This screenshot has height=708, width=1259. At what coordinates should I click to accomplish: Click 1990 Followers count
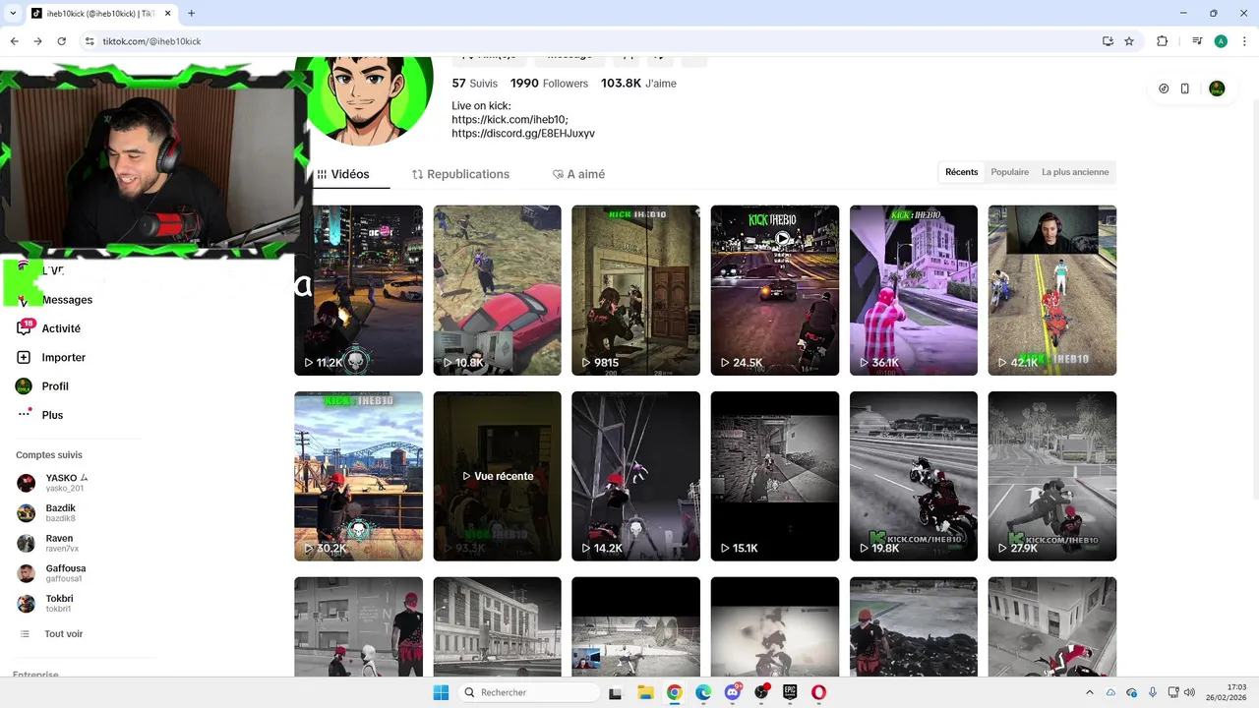click(x=549, y=84)
